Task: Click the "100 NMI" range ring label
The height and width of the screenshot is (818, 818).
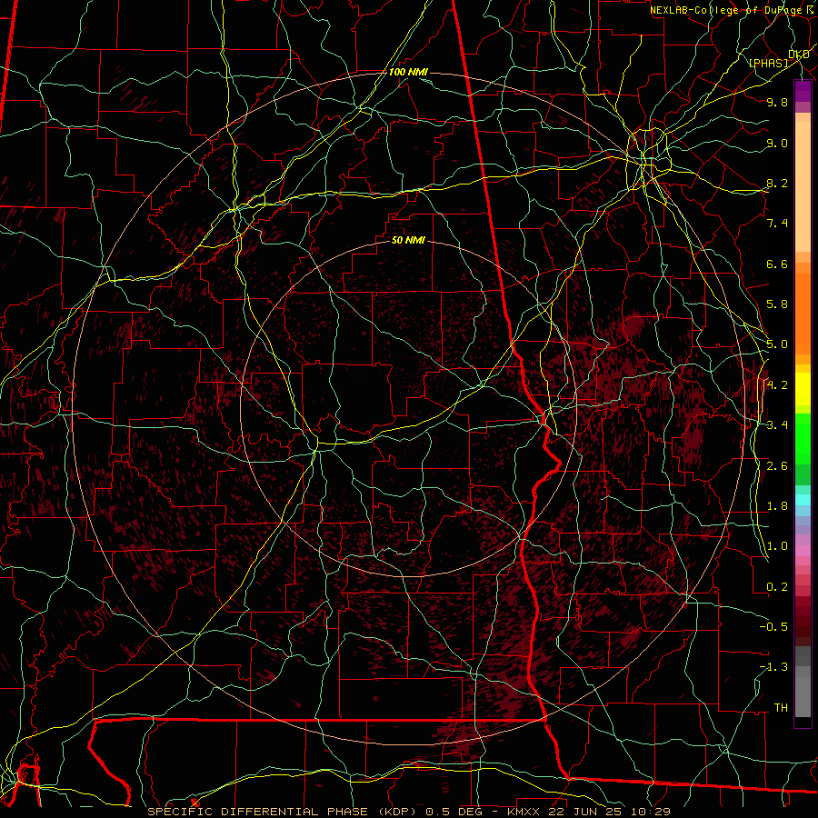Action: (408, 72)
